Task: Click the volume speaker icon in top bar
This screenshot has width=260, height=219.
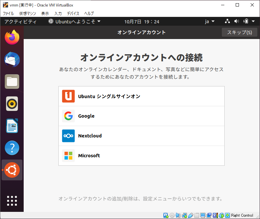Action: coord(237,21)
